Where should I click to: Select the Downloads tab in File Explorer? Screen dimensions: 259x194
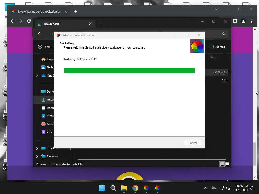coord(65,24)
